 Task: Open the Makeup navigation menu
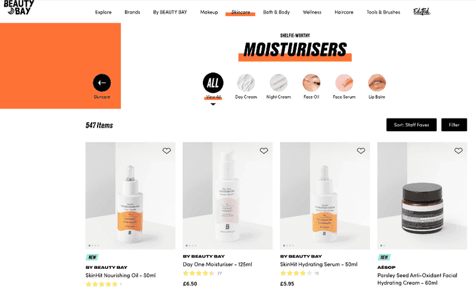(x=209, y=12)
